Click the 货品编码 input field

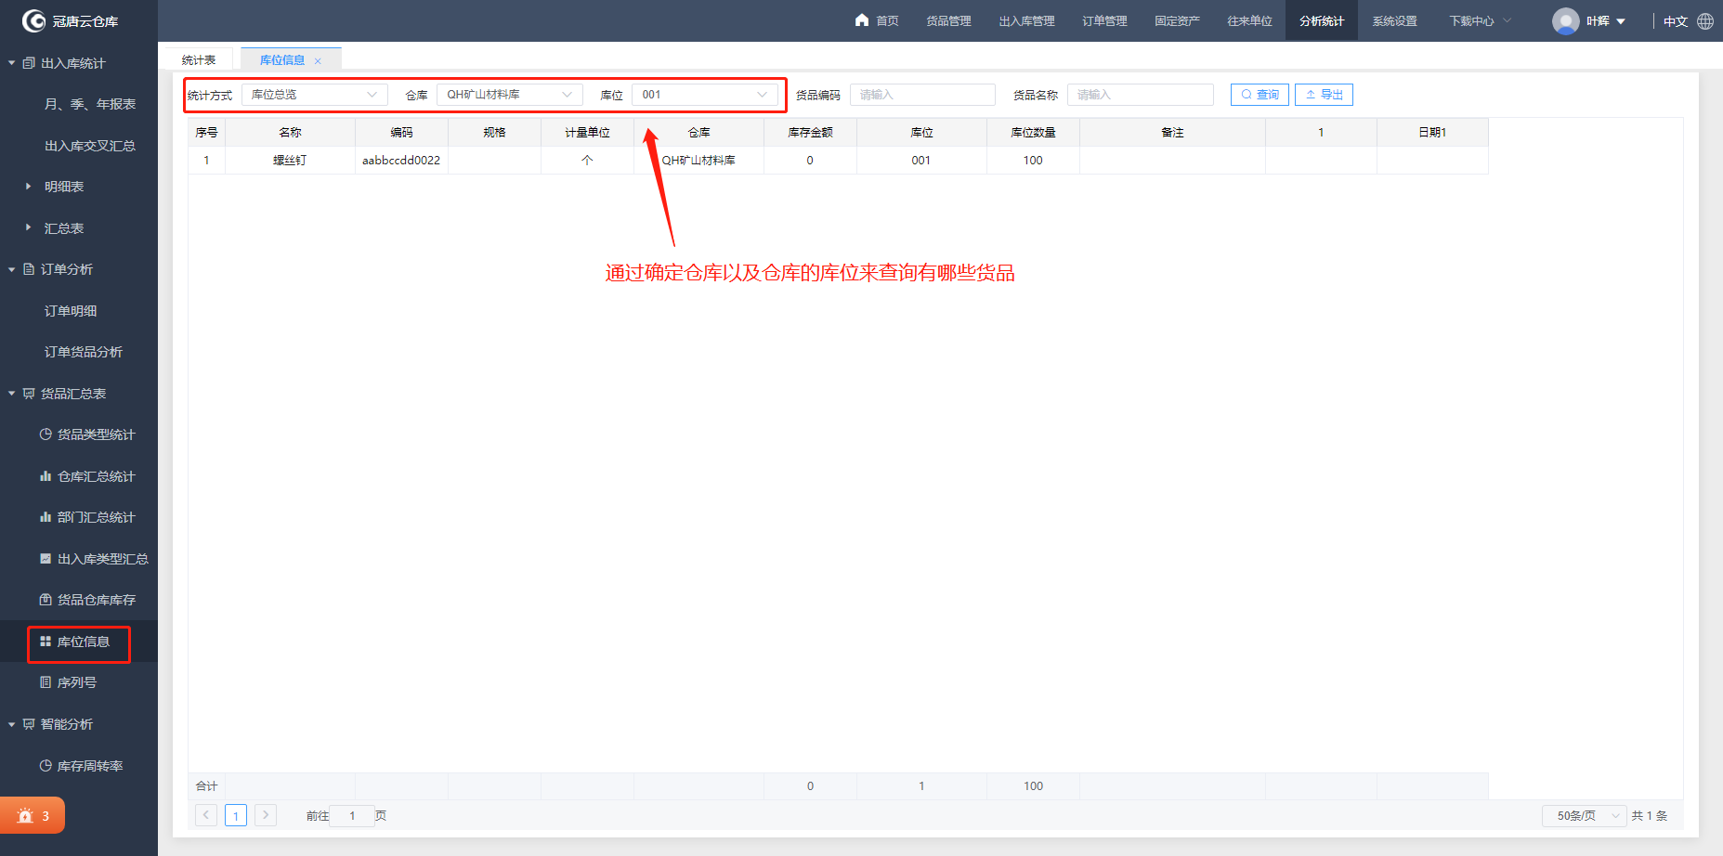pyautogui.click(x=922, y=95)
